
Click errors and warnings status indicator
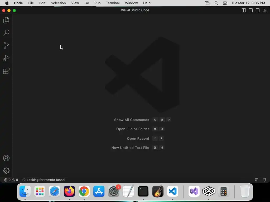point(11,180)
